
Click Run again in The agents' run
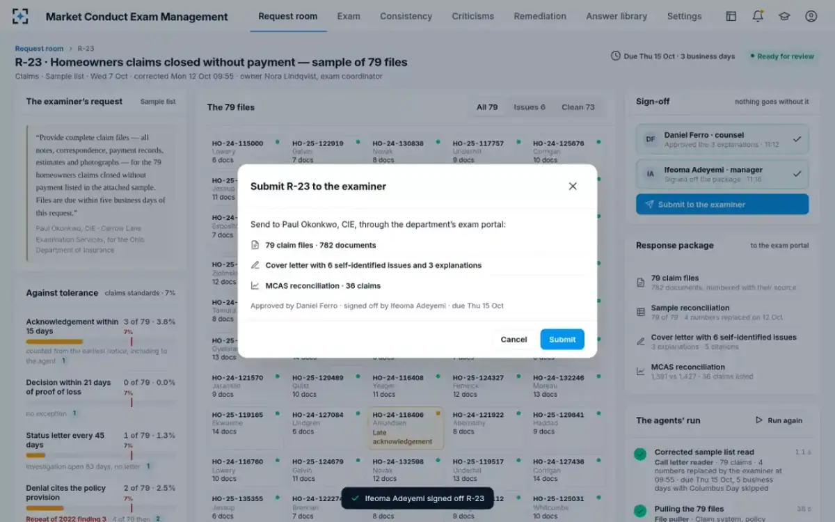[779, 420]
